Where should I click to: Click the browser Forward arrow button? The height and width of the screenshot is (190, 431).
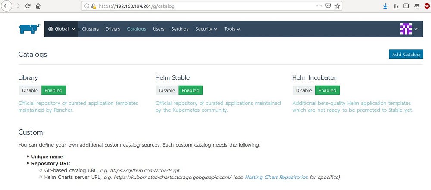[17, 6]
